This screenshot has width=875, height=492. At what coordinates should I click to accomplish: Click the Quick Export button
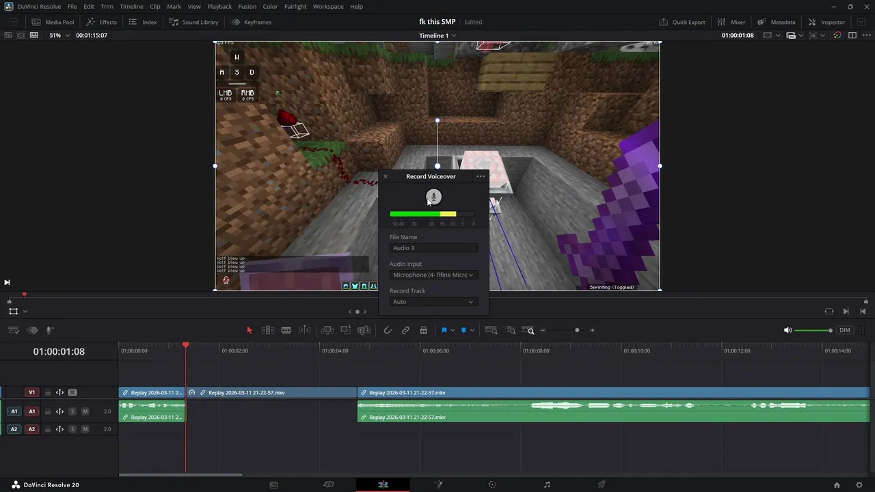coord(682,22)
